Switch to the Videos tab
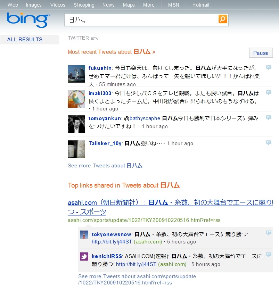Screen dimensions: 279x290 pos(58,5)
